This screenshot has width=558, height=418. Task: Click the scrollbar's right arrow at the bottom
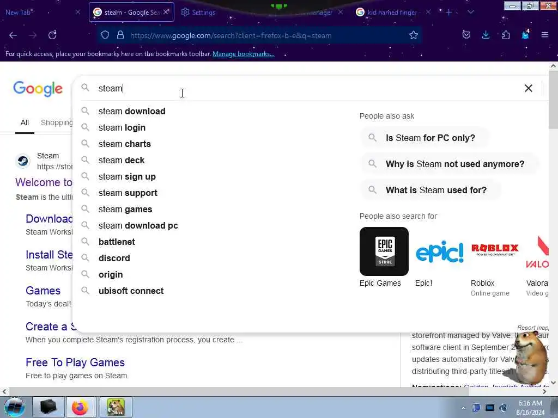pos(544,391)
